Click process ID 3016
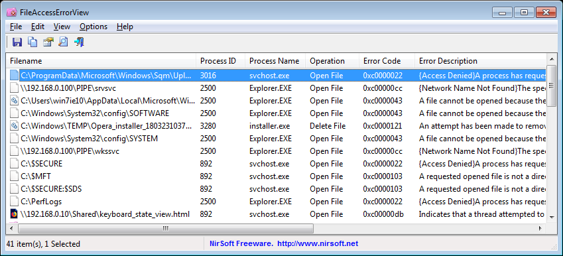The height and width of the screenshot is (256, 563). click(208, 76)
